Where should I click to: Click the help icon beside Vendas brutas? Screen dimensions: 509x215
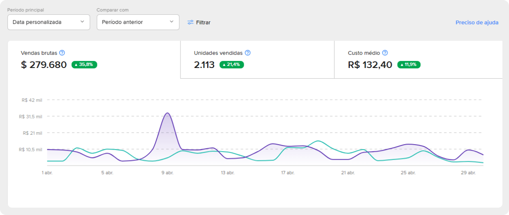pos(62,53)
